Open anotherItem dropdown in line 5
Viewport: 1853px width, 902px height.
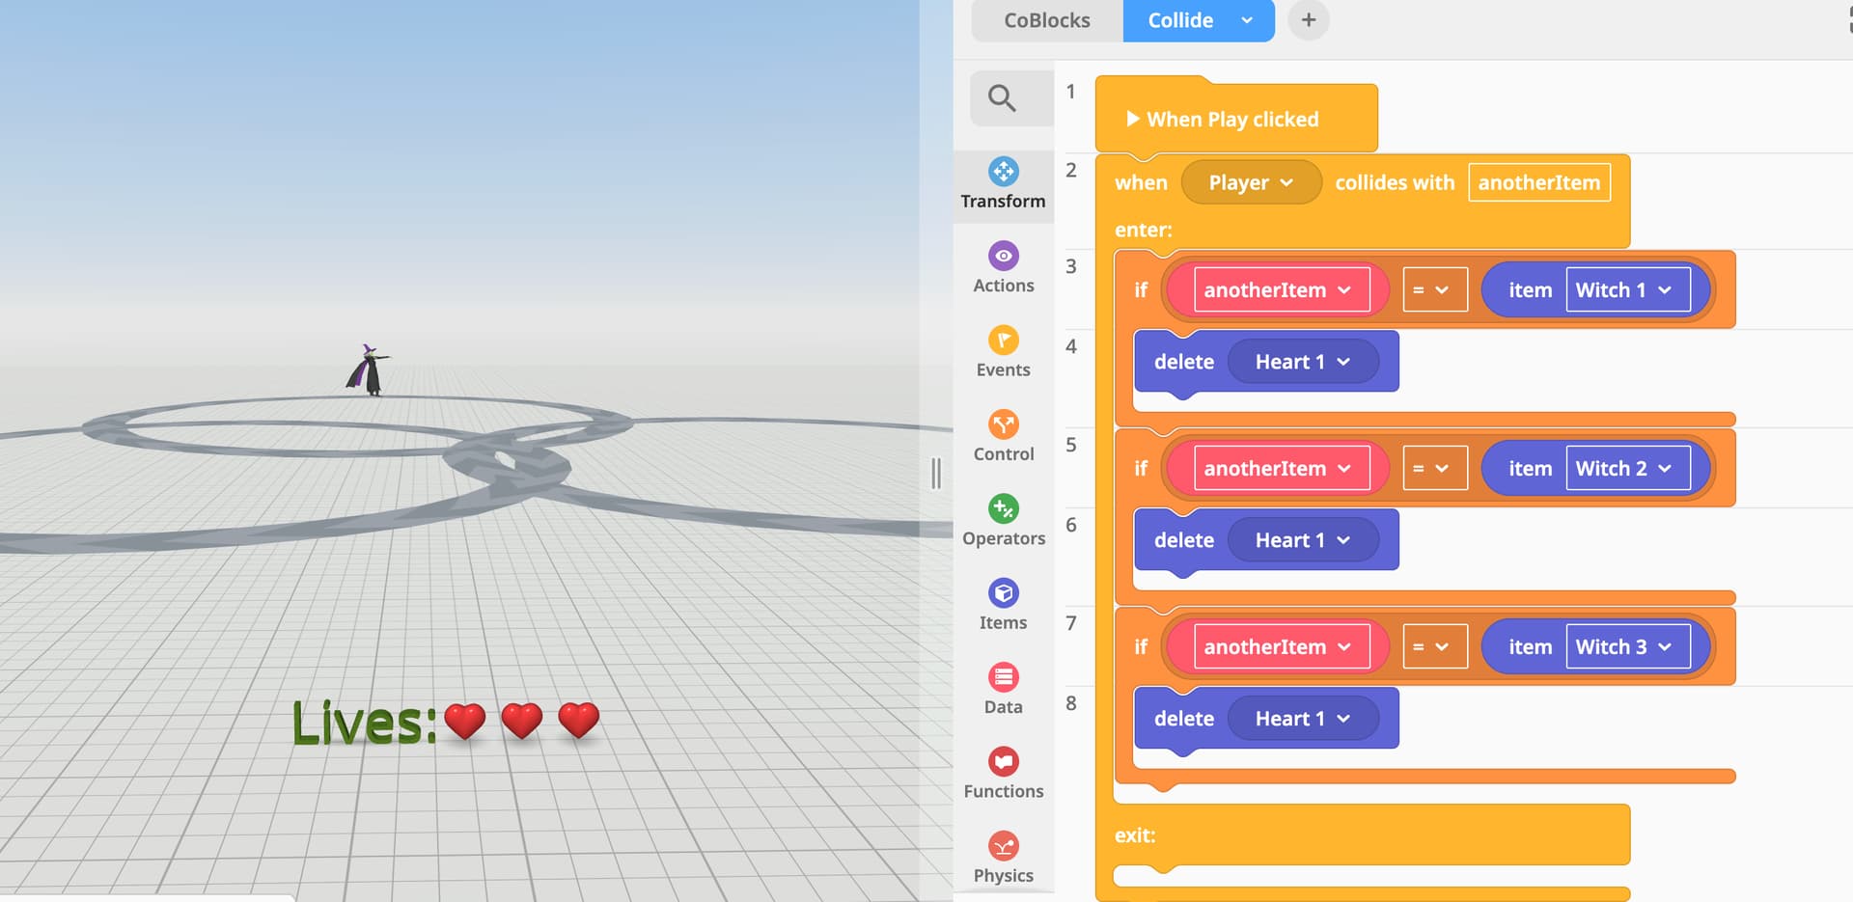tap(1282, 468)
